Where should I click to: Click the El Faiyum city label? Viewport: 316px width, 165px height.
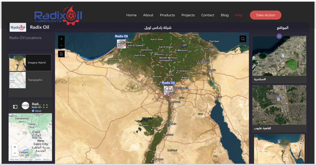point(144,125)
